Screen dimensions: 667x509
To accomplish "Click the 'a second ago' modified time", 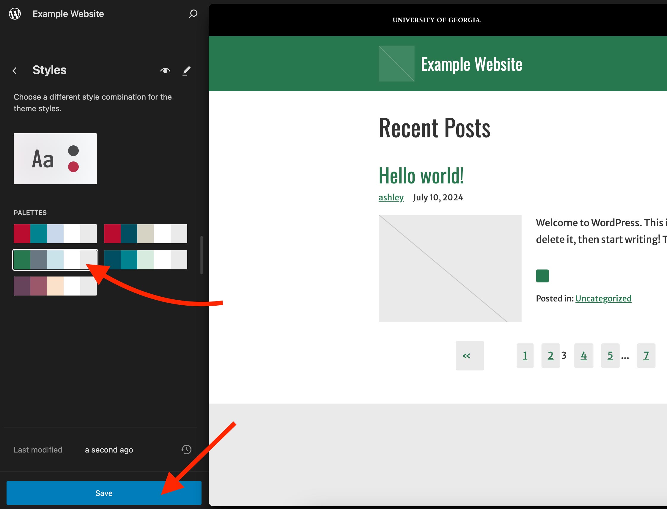I will point(109,450).
